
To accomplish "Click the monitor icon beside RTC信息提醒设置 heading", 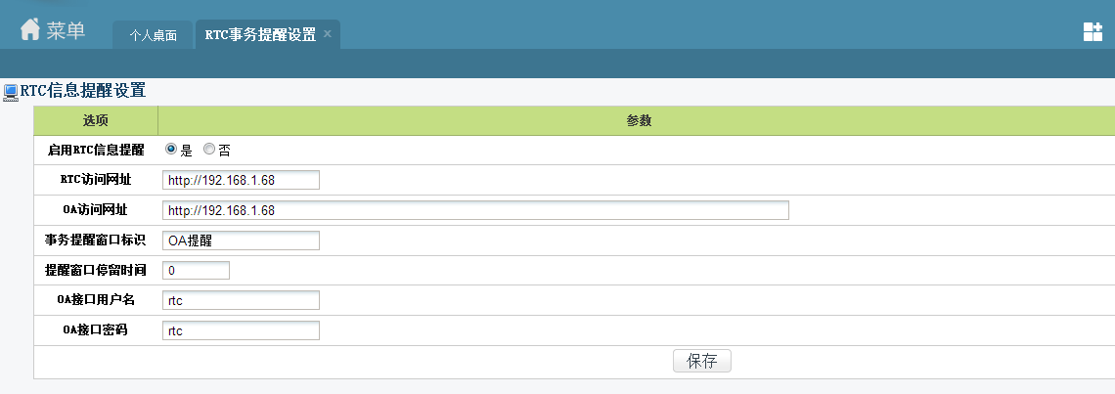I will pyautogui.click(x=11, y=92).
